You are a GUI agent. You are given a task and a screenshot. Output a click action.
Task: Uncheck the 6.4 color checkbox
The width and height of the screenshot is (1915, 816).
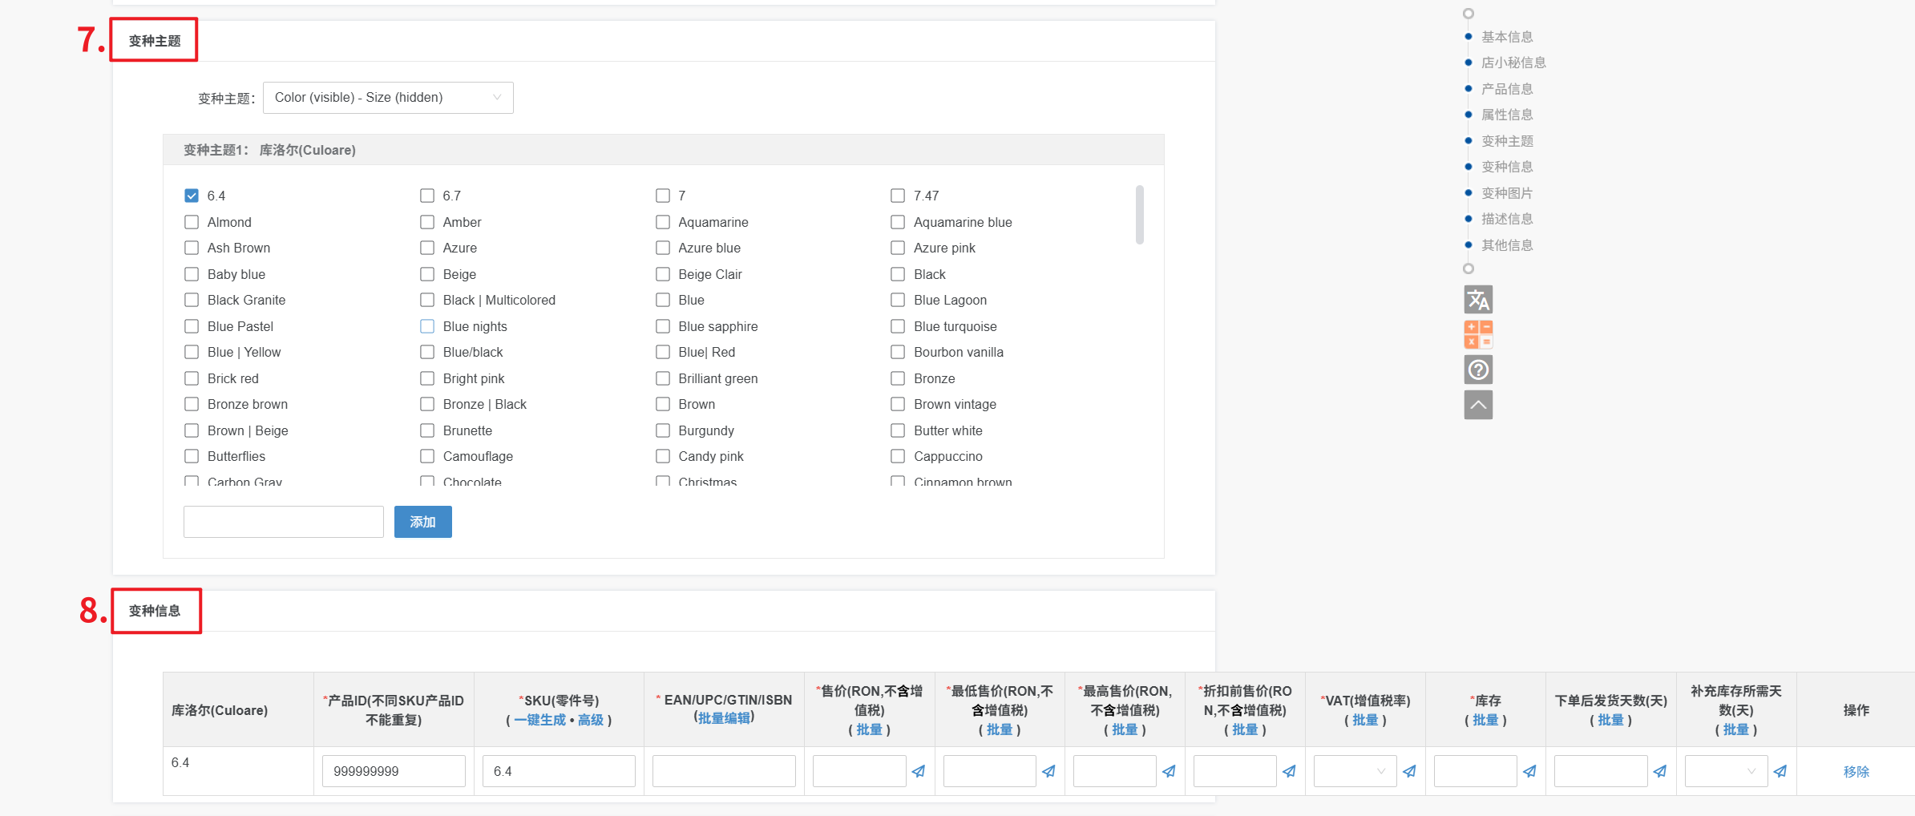pos(192,196)
